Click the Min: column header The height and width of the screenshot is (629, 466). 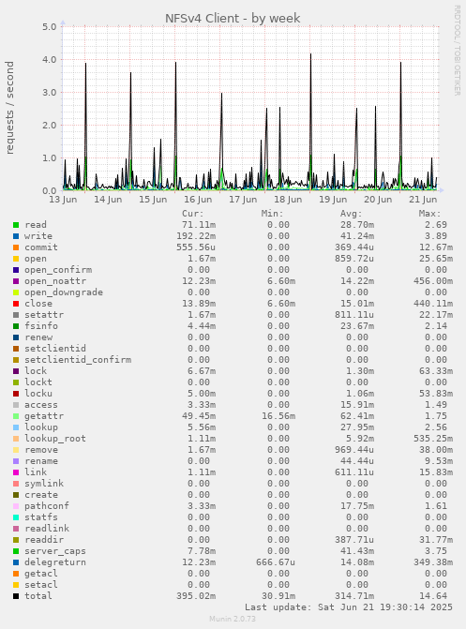(272, 214)
